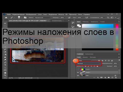Hide the Фон layer eye icon
Image resolution: width=123 pixels, height=92 pixels.
(78, 75)
